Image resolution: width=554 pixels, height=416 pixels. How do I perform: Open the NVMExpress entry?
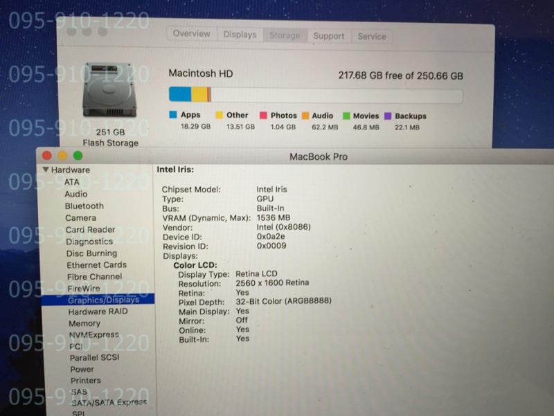(x=94, y=335)
